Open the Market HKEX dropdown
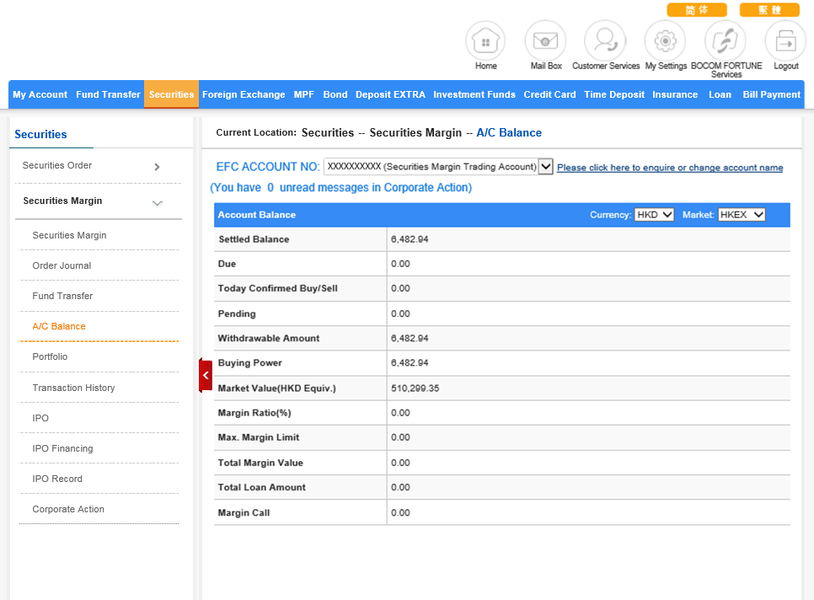This screenshot has width=814, height=600. click(742, 215)
